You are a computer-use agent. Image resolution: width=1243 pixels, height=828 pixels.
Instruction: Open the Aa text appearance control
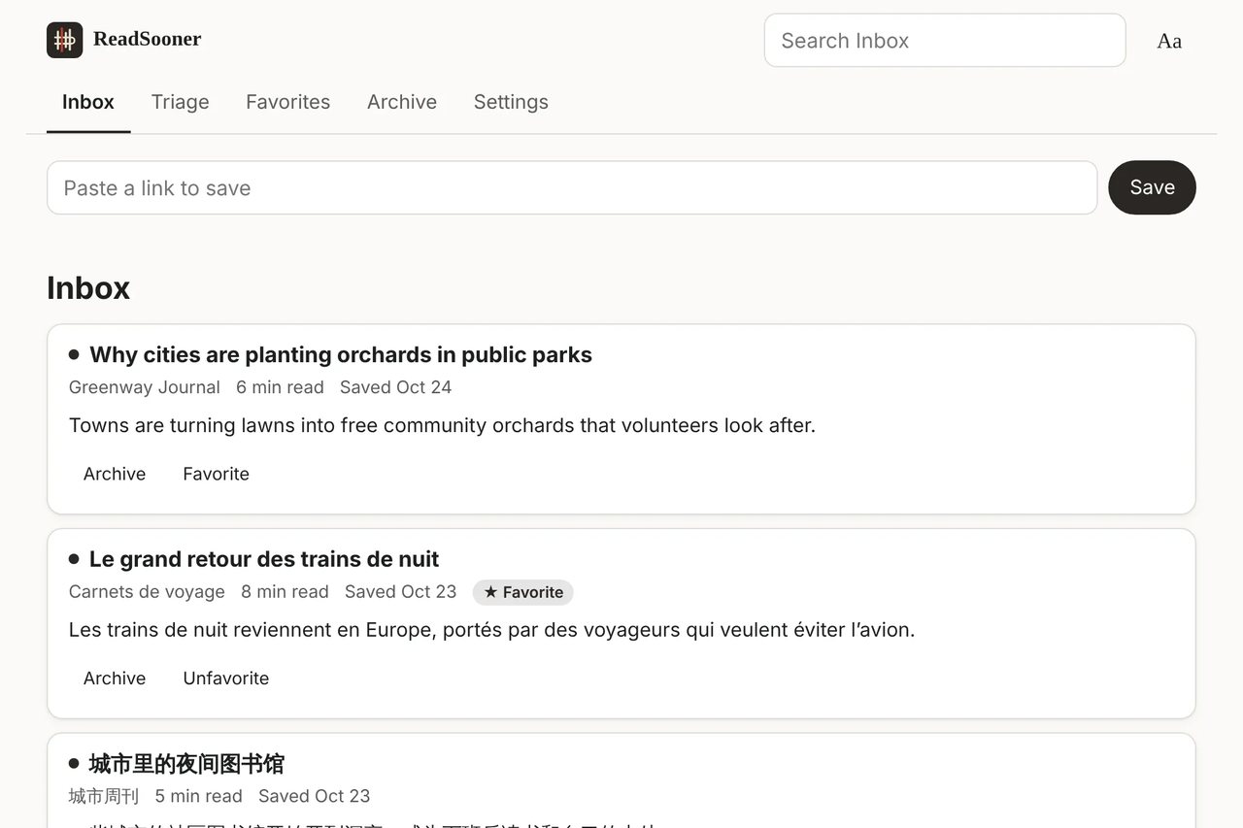(x=1169, y=41)
